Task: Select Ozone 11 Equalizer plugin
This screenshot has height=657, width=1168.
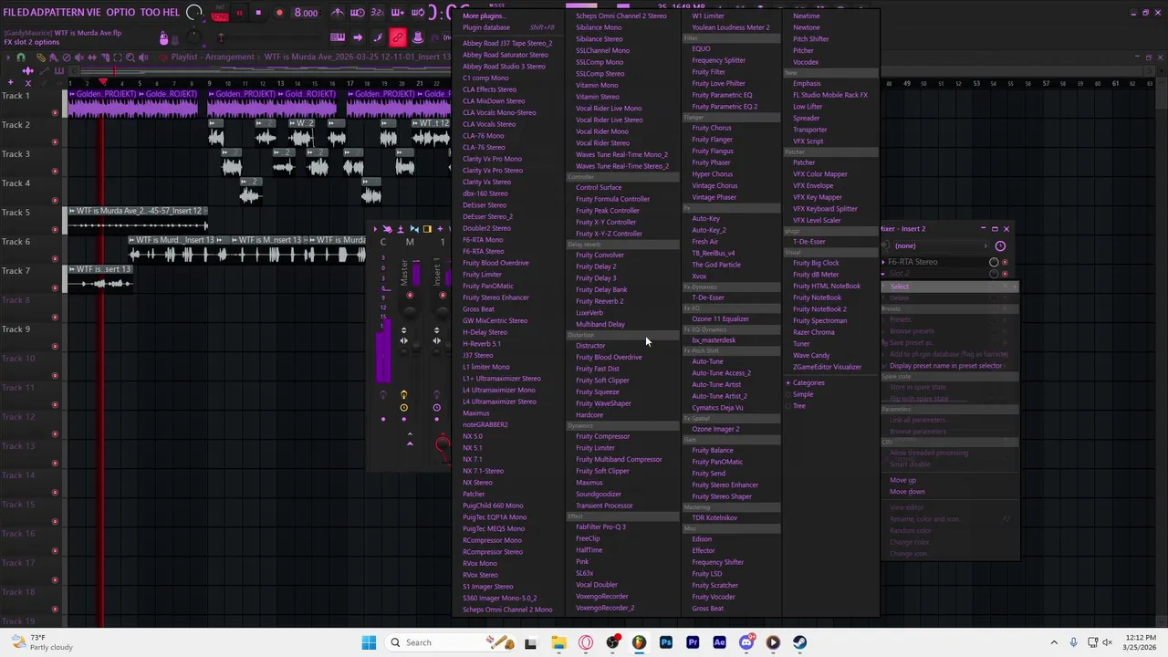Action: 720,319
